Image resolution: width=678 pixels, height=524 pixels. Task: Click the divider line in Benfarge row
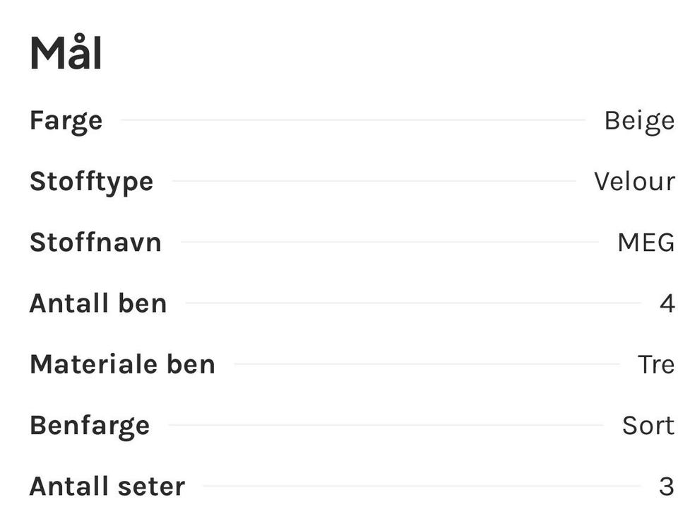pos(386,425)
